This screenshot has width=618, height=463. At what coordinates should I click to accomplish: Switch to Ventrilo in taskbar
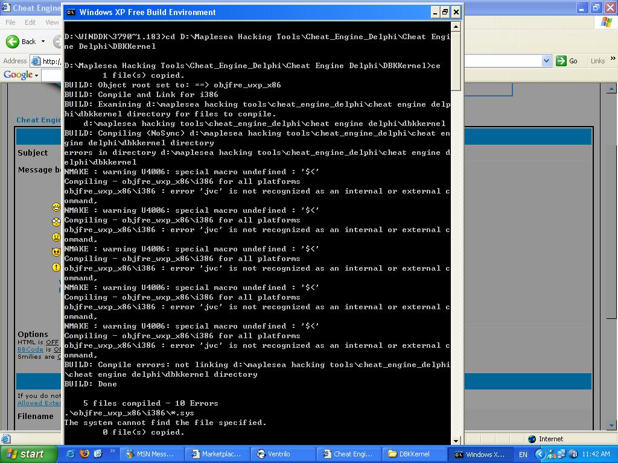pos(284,455)
